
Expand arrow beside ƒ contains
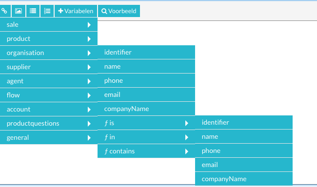[x=187, y=151]
